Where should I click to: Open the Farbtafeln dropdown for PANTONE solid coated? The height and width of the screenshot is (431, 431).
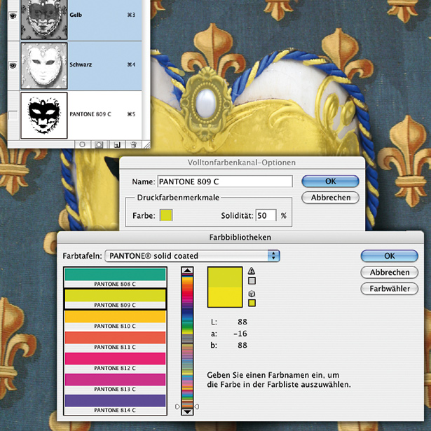point(192,256)
